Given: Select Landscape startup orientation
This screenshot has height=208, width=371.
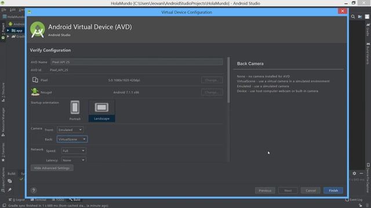Looking at the screenshot, I should tap(102, 110).
